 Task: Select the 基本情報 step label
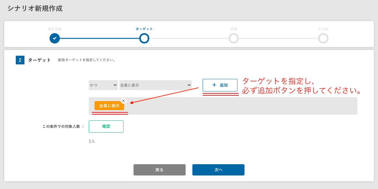(55, 29)
